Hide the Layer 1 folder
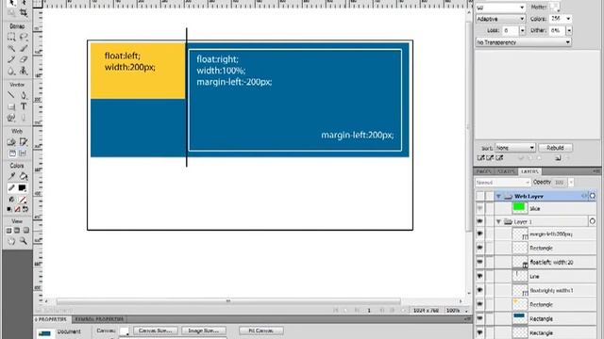 tap(479, 221)
